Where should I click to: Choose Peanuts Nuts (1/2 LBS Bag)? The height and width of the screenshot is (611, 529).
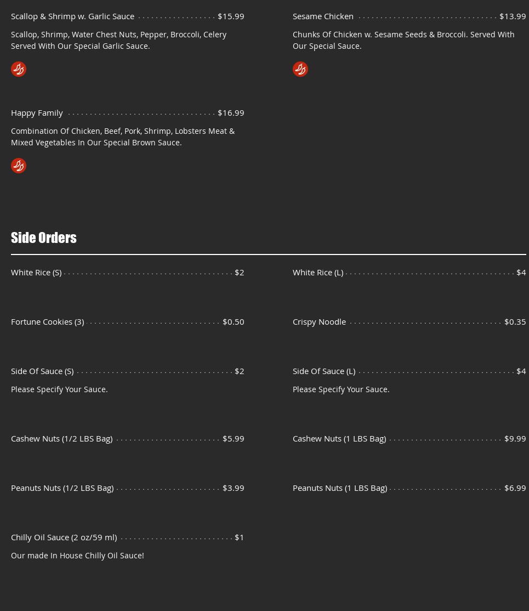62,488
